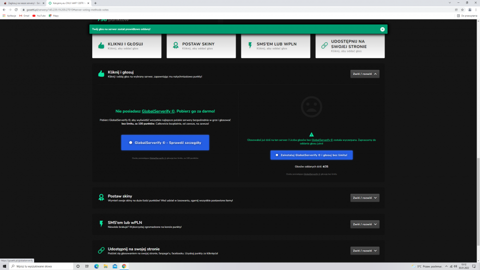Click 'GlobalServerify © - Sprawdź szczegóły' button

pyautogui.click(x=165, y=142)
